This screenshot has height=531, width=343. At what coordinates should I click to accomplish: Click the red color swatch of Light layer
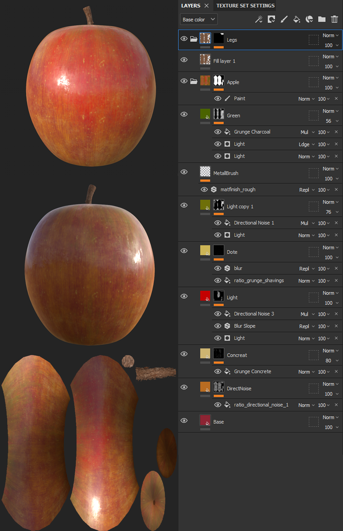pos(205,296)
